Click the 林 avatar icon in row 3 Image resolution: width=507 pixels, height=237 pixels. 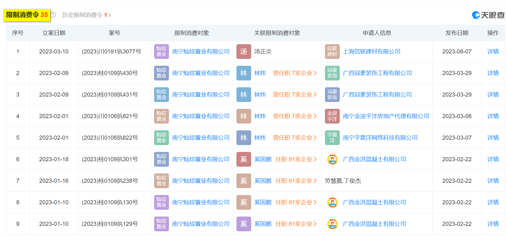[x=244, y=95]
